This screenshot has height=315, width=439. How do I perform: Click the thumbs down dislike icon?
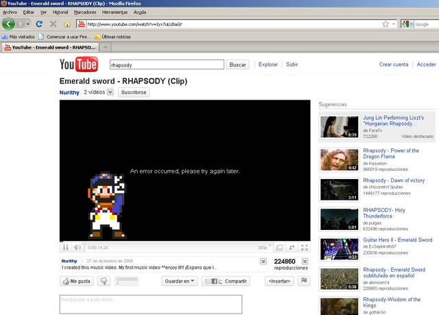click(x=104, y=281)
